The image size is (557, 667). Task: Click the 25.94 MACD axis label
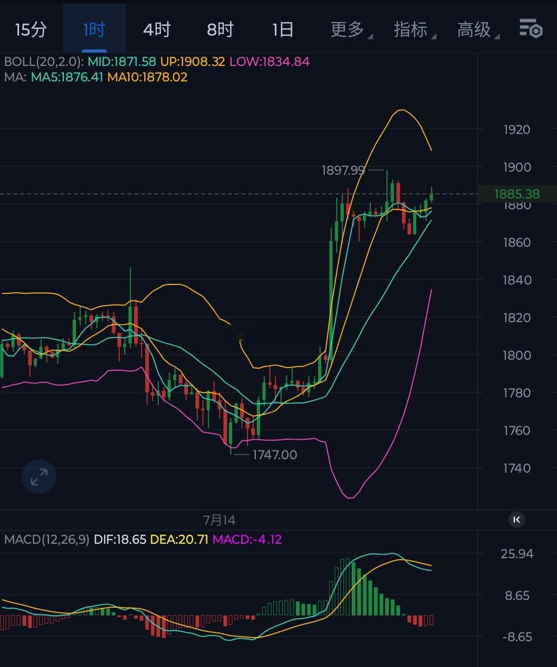pyautogui.click(x=517, y=554)
